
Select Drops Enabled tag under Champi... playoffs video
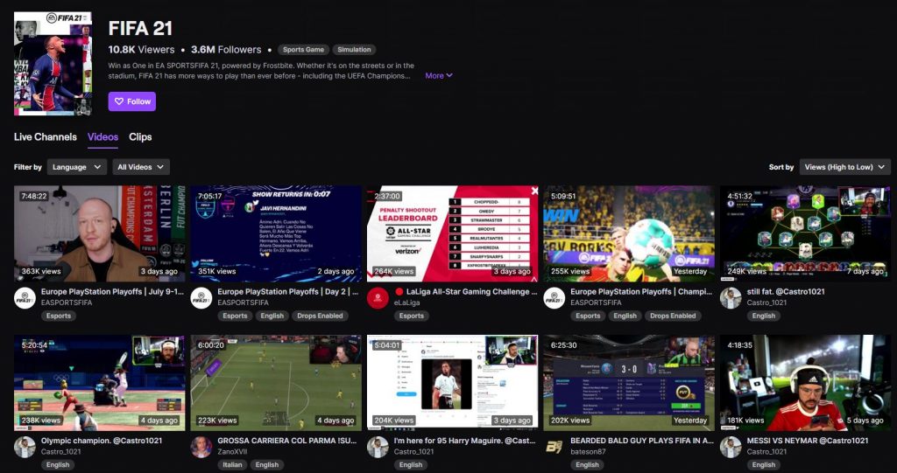pyautogui.click(x=673, y=316)
